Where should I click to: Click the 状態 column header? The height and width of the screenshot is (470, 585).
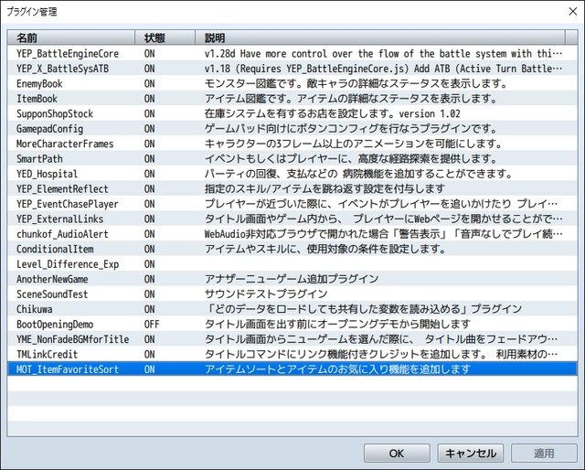pyautogui.click(x=165, y=37)
